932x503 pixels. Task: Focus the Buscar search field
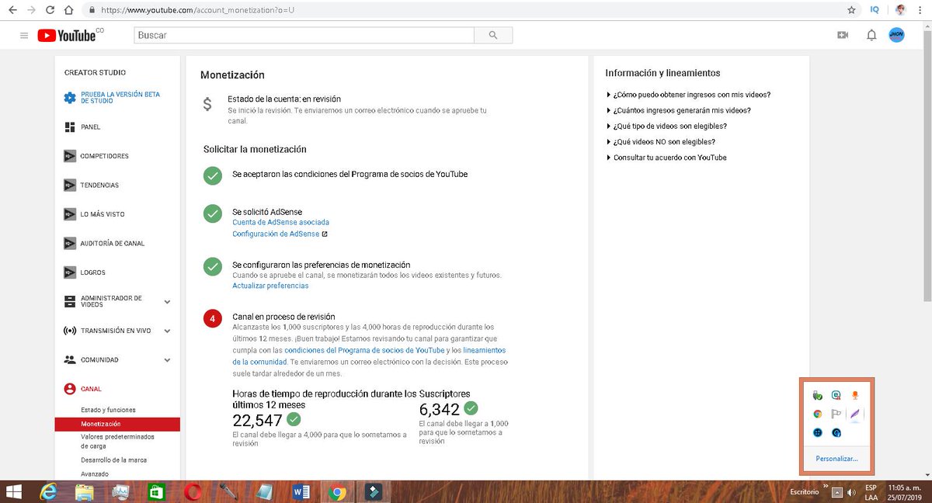(304, 36)
